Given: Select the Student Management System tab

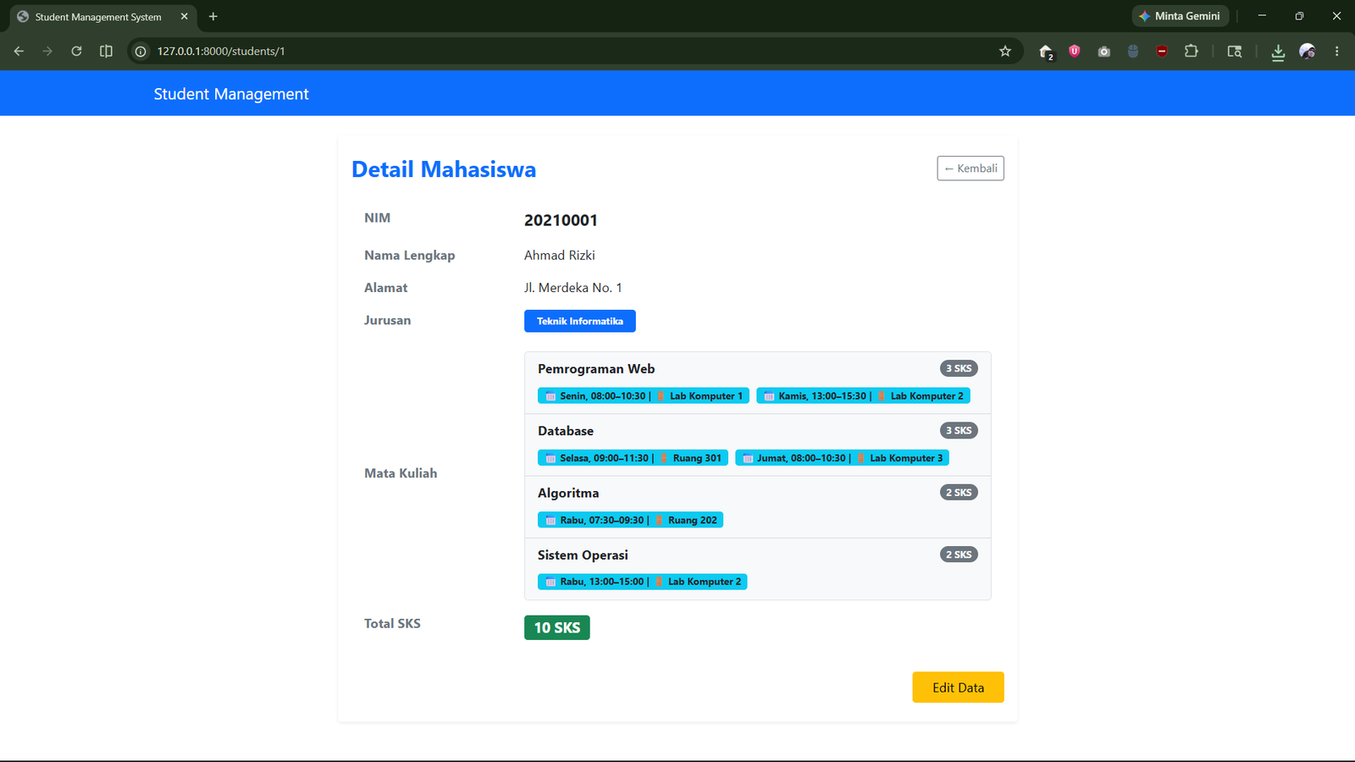Looking at the screenshot, I should (x=102, y=16).
